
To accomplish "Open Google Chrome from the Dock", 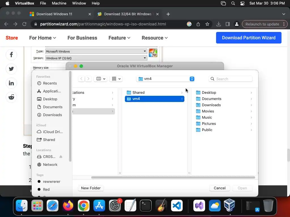I will [84, 205].
